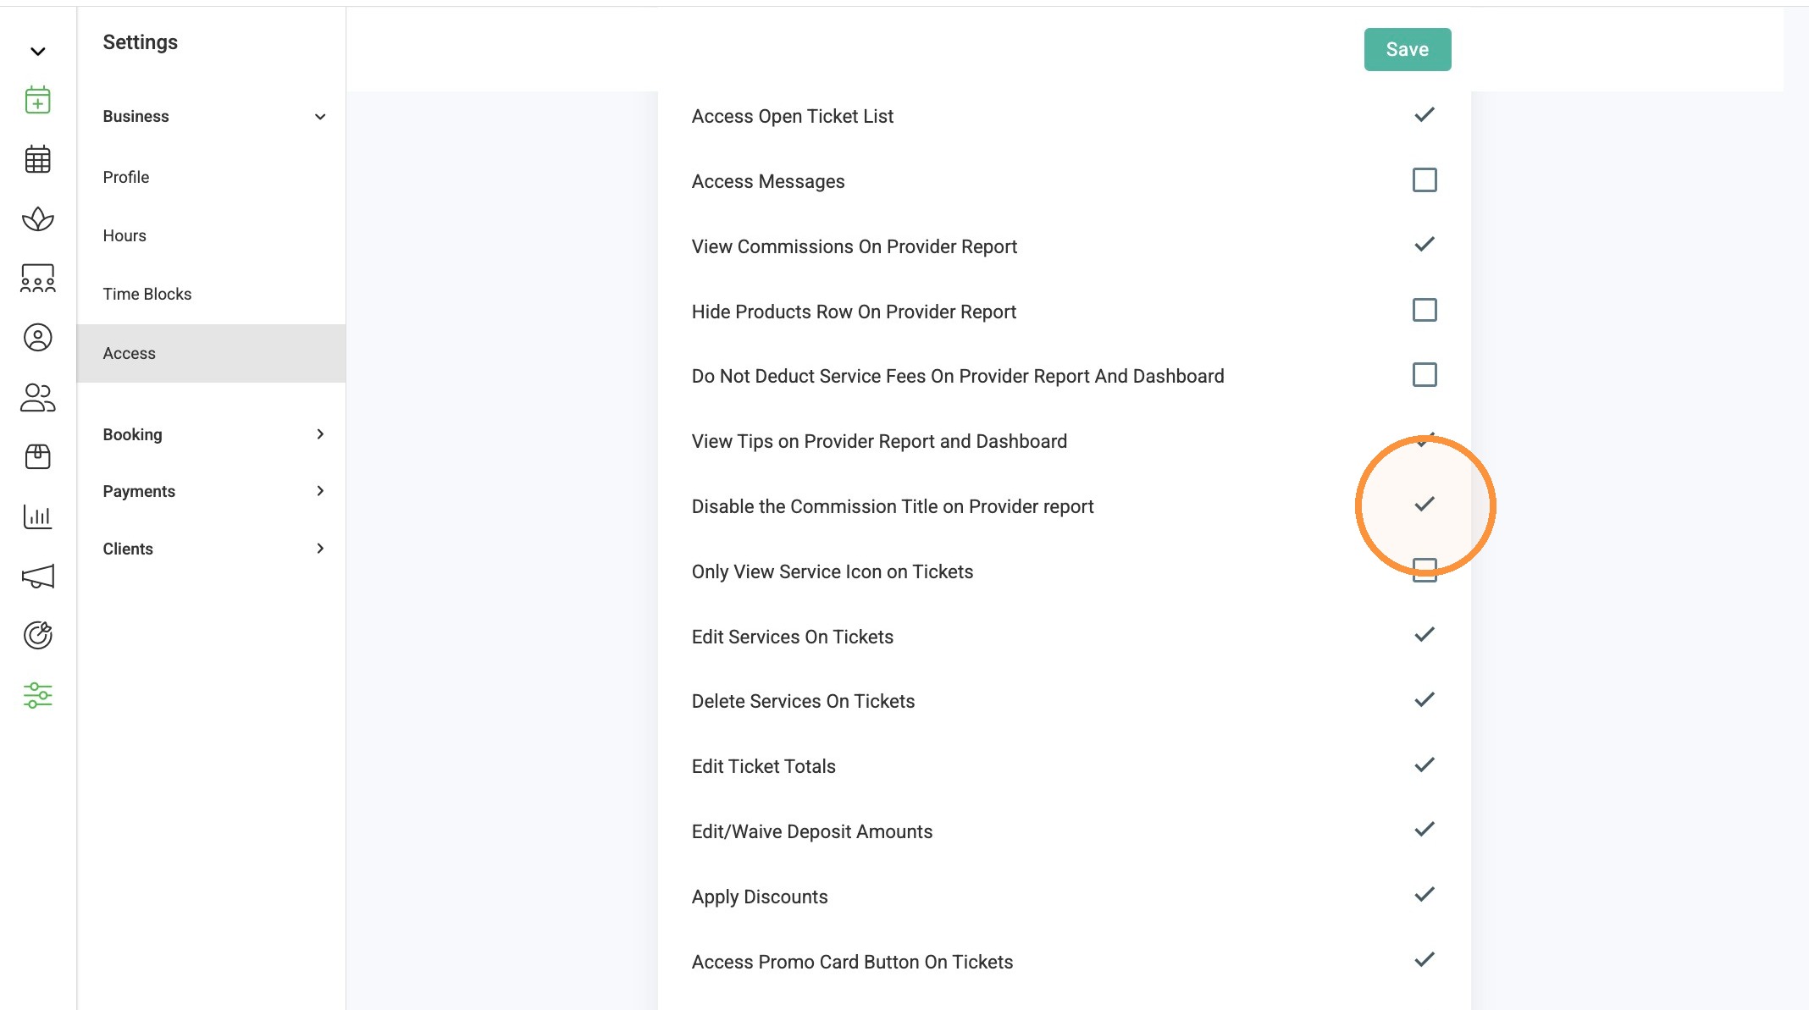Check Hide Products Row On Provider Report
The image size is (1809, 1010).
click(1425, 310)
